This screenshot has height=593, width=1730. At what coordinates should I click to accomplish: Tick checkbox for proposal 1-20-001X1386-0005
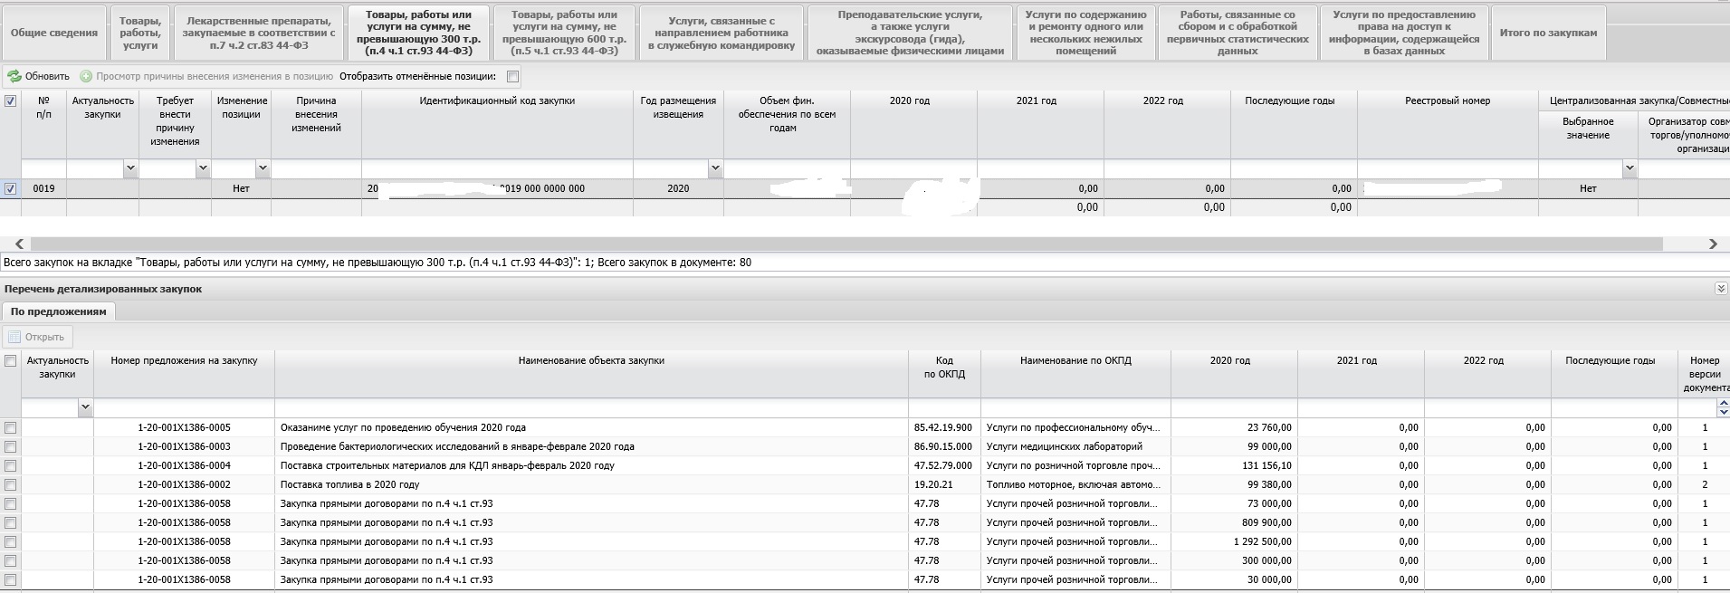(x=11, y=427)
